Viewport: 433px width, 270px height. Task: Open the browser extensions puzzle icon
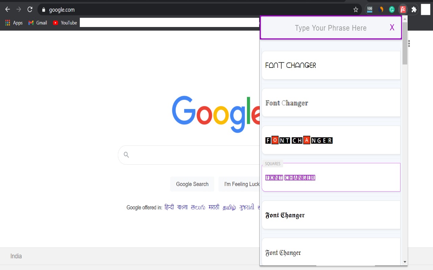pyautogui.click(x=414, y=9)
